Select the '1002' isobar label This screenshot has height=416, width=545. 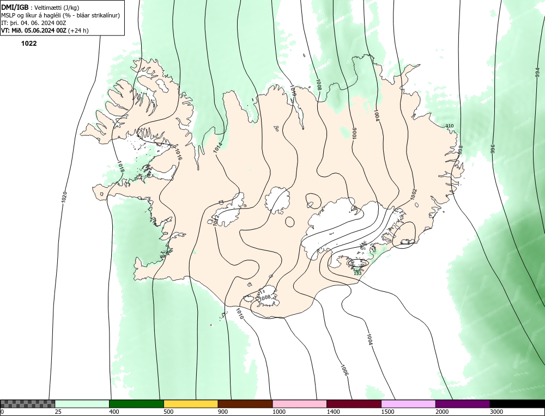pyautogui.click(x=413, y=194)
